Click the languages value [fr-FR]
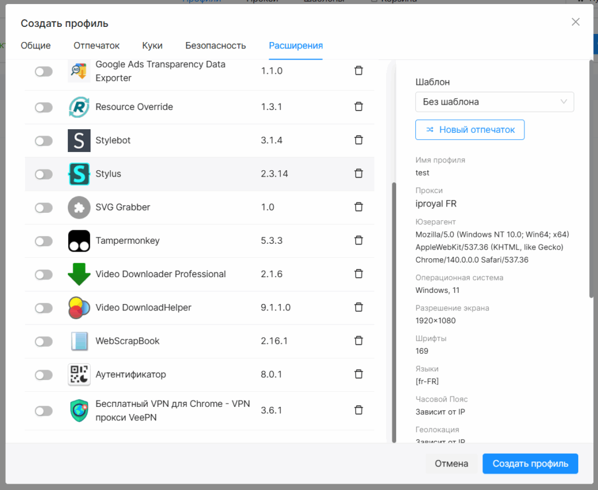This screenshot has width=598, height=490. click(427, 381)
